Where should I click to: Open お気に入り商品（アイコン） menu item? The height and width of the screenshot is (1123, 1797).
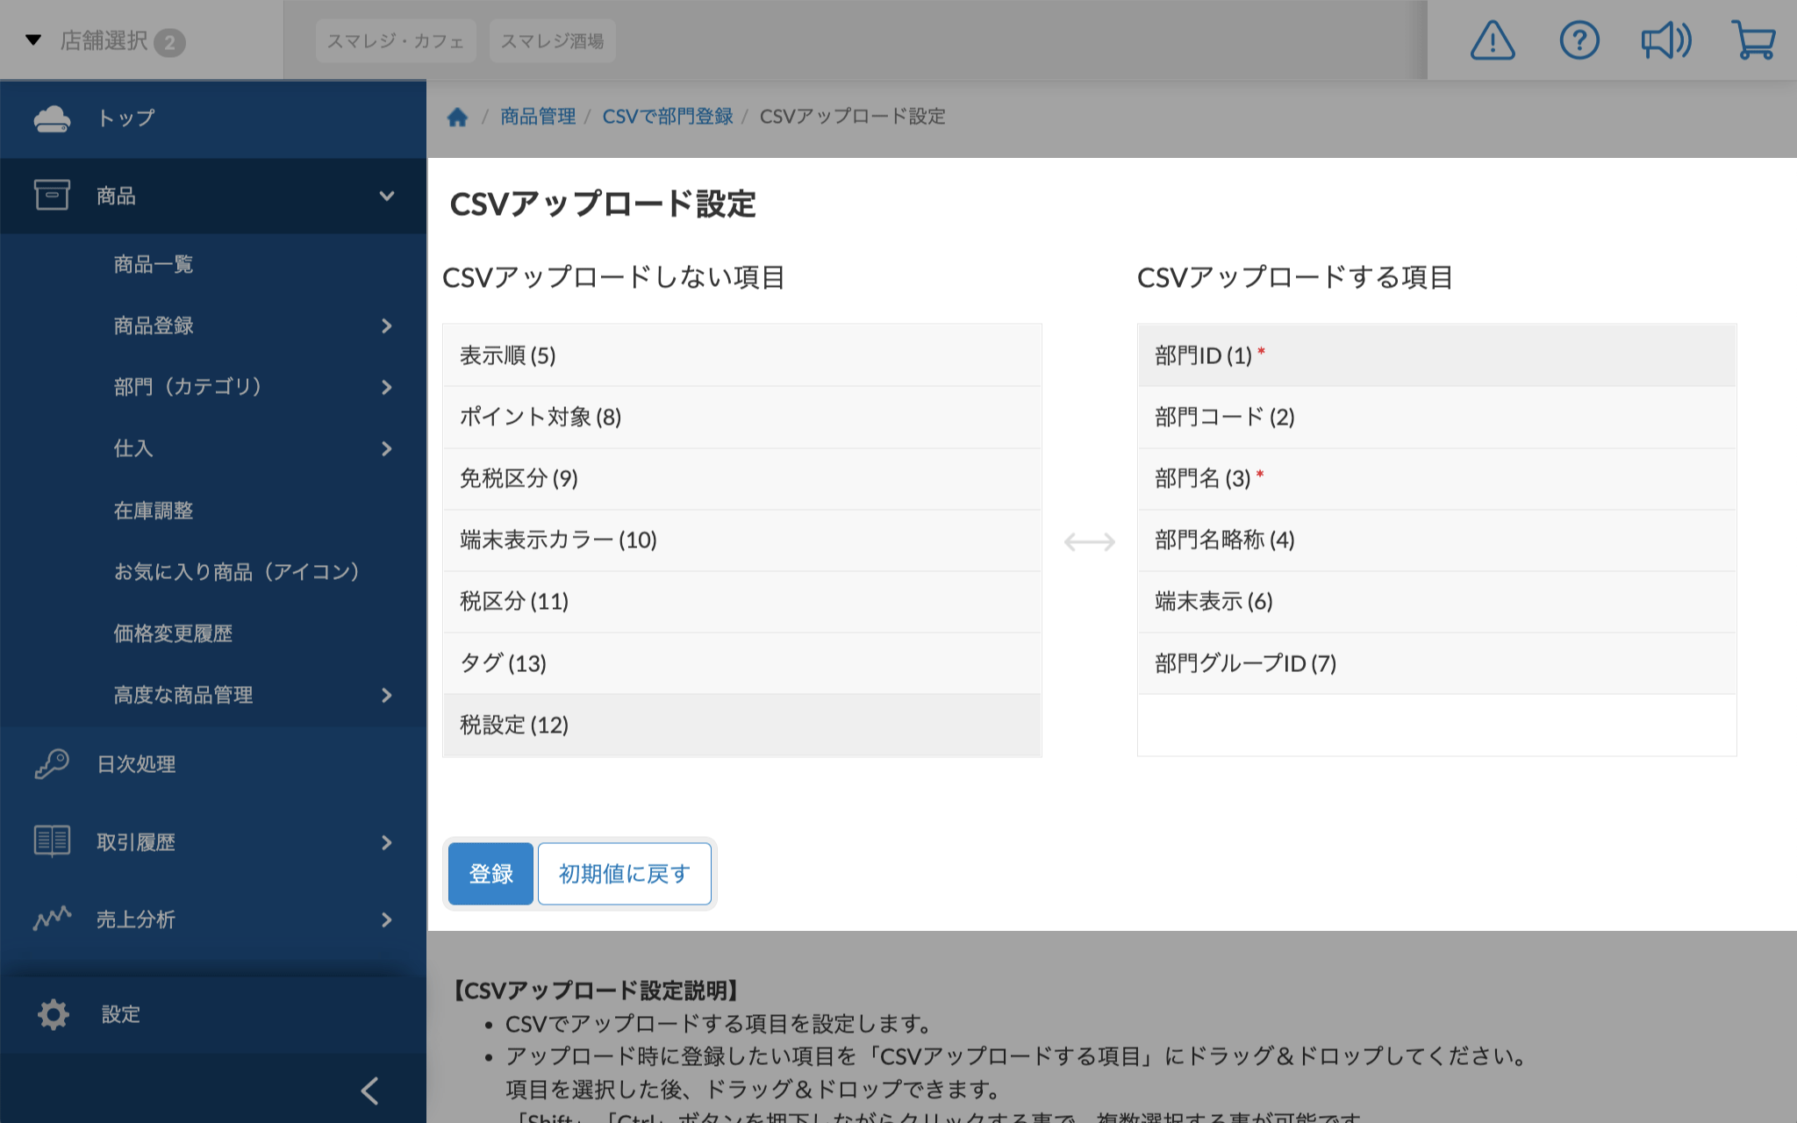coord(237,572)
